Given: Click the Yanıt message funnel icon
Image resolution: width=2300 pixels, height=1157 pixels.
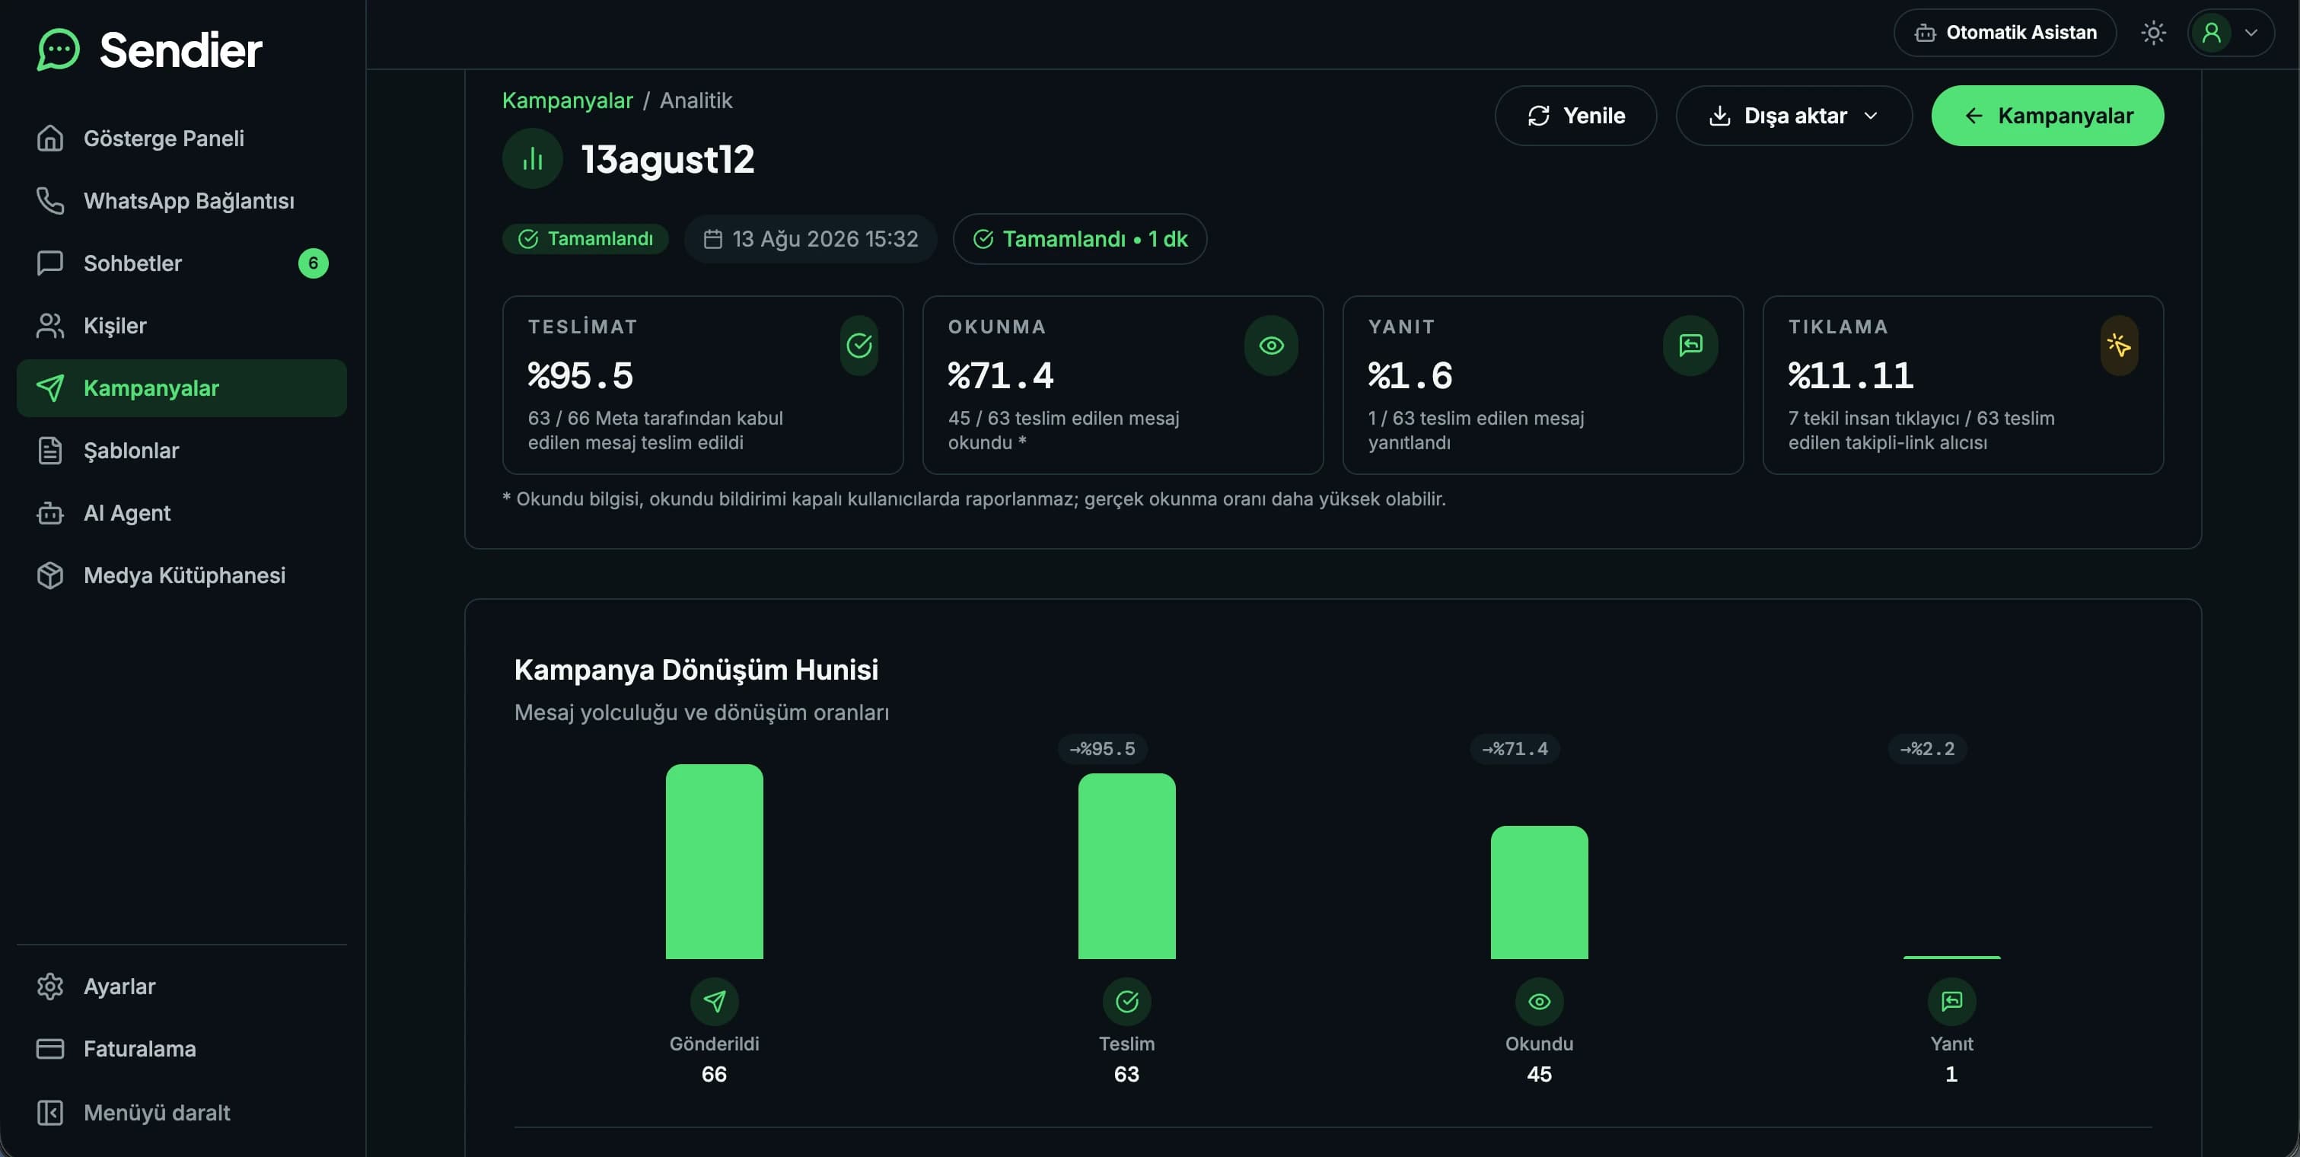Looking at the screenshot, I should tap(1951, 1002).
